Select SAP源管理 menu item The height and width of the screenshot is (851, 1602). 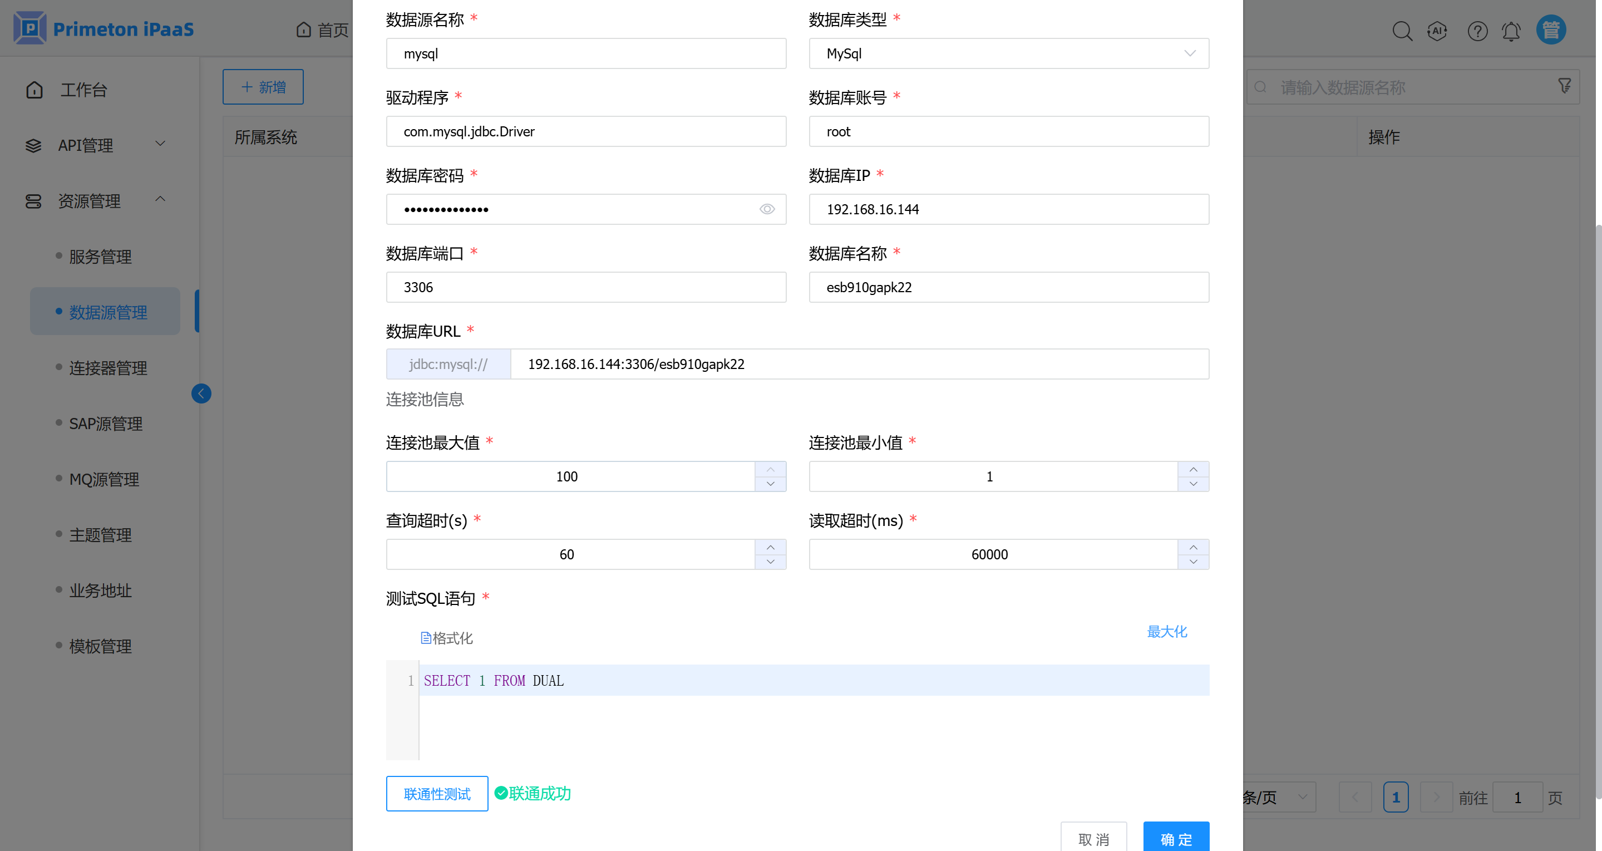[105, 424]
